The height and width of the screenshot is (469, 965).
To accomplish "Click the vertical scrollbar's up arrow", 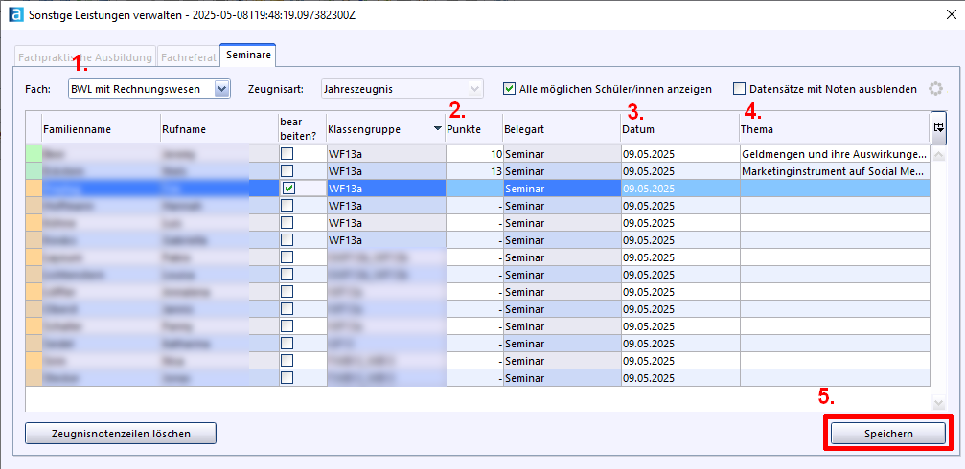I will coord(938,155).
